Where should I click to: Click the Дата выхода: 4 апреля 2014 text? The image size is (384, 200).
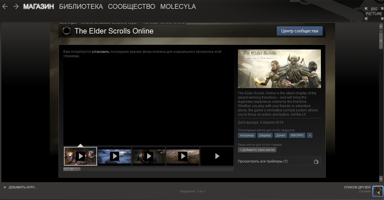click(261, 122)
